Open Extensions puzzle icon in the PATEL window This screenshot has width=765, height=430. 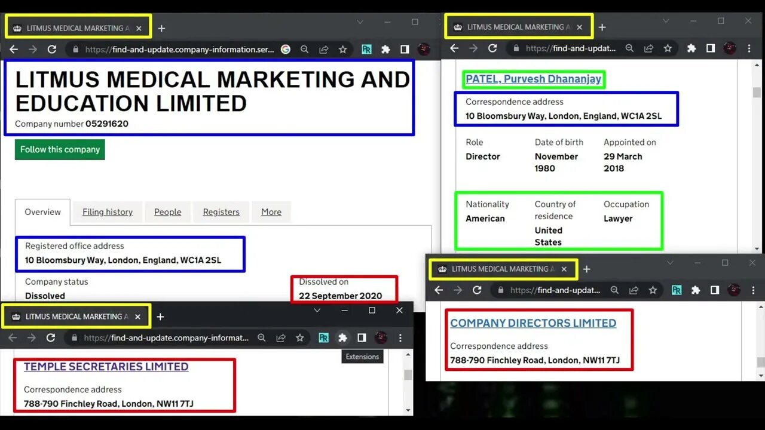[x=691, y=48]
